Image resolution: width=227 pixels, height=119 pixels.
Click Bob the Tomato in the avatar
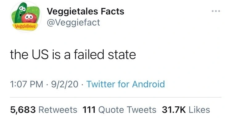coord(29,18)
